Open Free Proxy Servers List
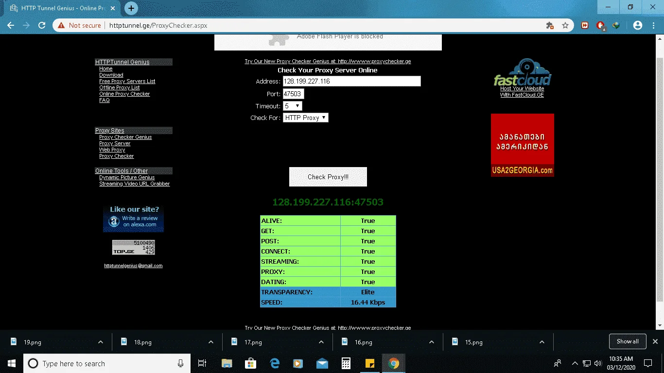 click(127, 82)
